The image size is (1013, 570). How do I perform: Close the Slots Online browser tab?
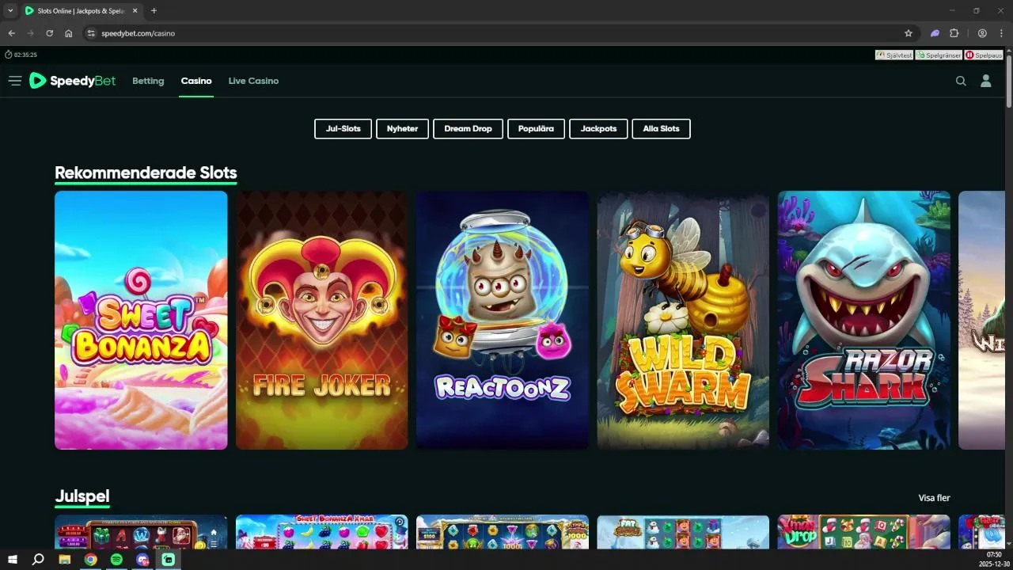[x=135, y=11]
